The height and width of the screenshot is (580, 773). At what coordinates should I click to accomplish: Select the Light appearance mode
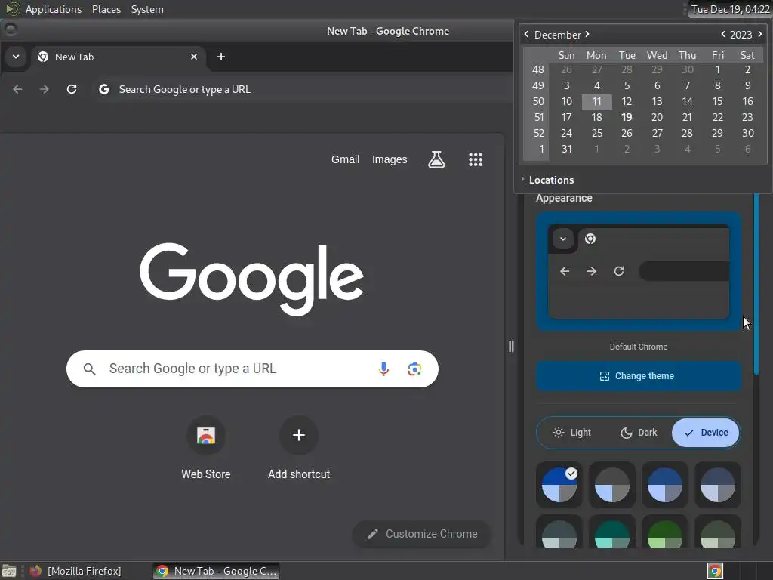point(571,433)
